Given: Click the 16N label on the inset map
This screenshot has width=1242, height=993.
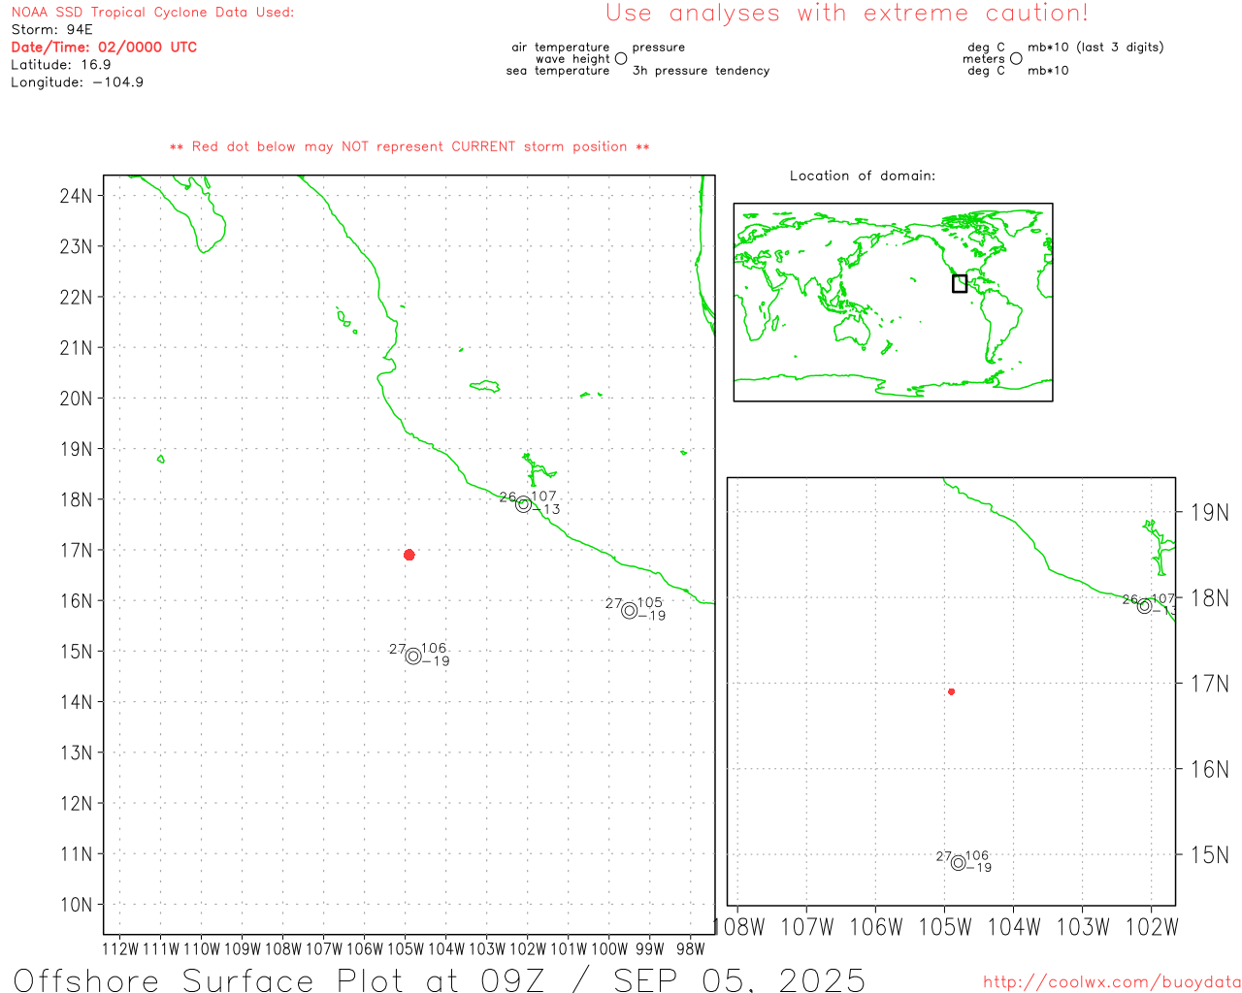Looking at the screenshot, I should point(1210,770).
